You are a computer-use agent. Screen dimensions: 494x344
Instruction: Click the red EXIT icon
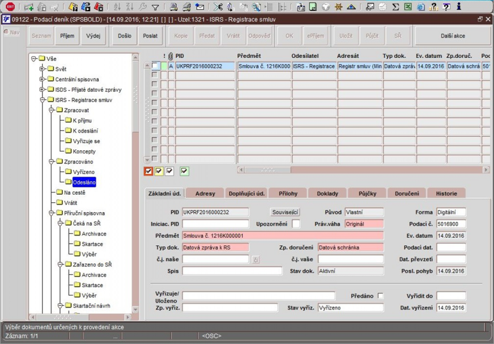[x=10, y=7]
